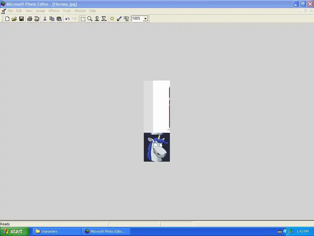This screenshot has height=236, width=314.
Task: Restore down the Photo Editor window
Action: pyautogui.click(x=303, y=4)
